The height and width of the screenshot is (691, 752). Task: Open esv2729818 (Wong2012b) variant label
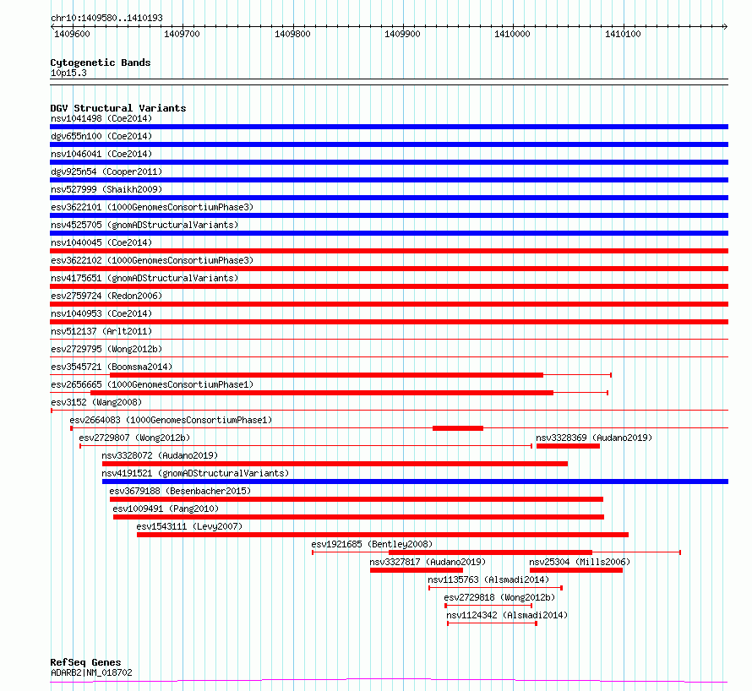(499, 597)
